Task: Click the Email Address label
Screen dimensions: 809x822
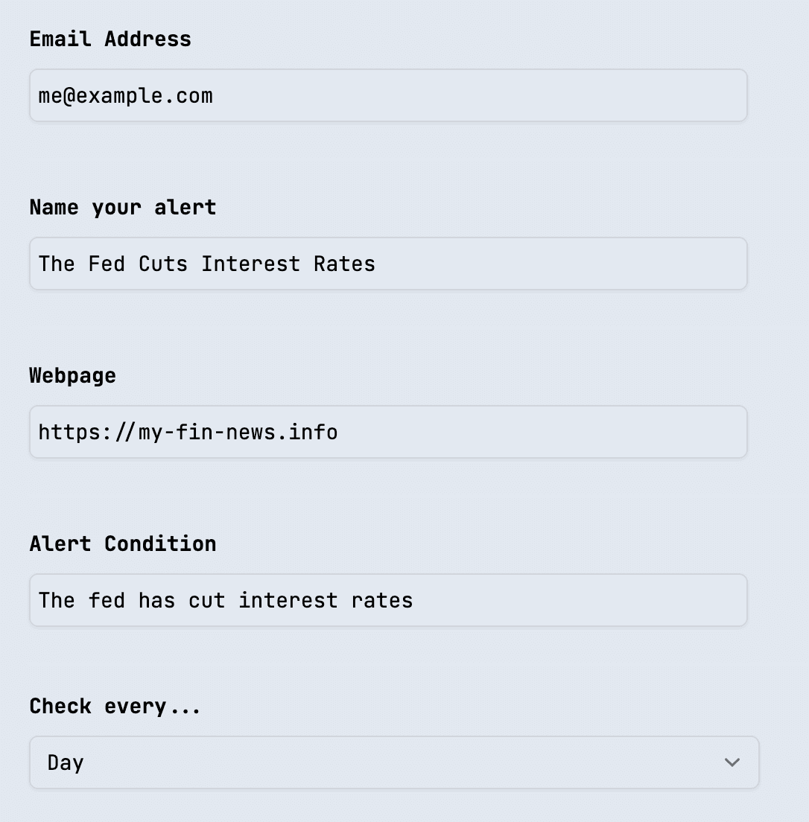Action: pyautogui.click(x=110, y=39)
